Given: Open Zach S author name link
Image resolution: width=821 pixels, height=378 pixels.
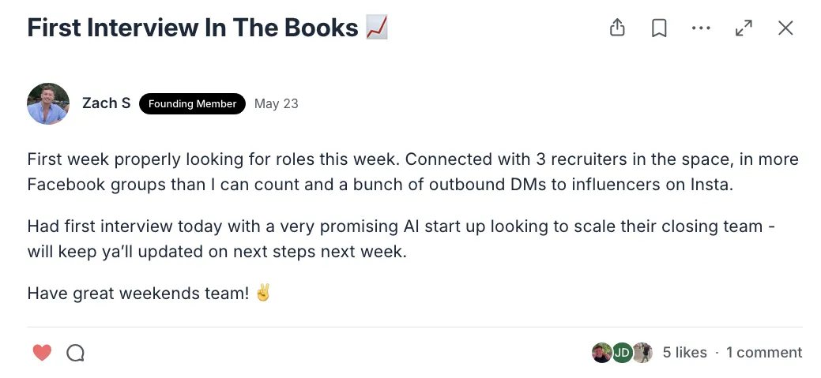Looking at the screenshot, I should point(107,103).
